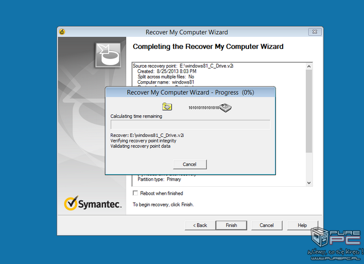364x264 pixels.
Task: Click the recovery progress bar
Action: (x=191, y=124)
